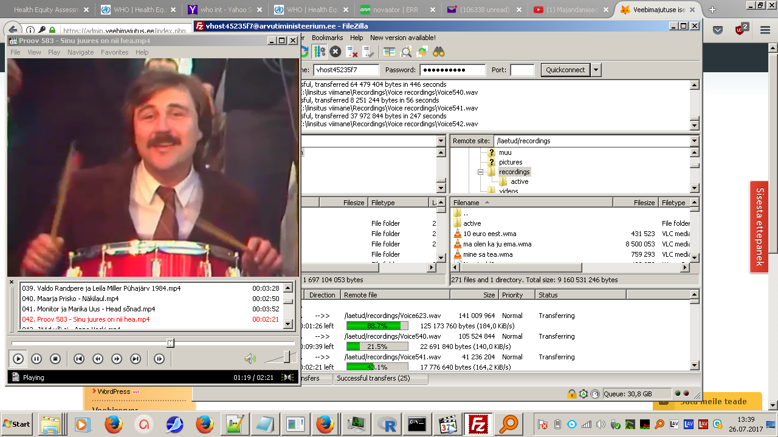The width and height of the screenshot is (778, 437).
Task: Click the Port input field
Action: tap(522, 70)
